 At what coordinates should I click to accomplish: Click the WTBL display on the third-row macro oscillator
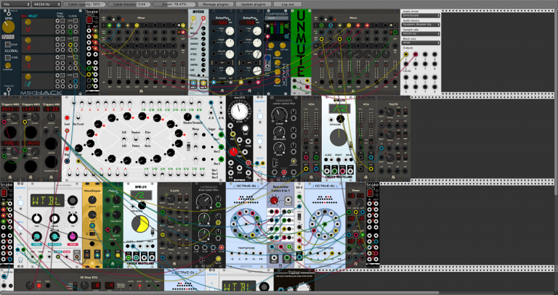coord(47,201)
